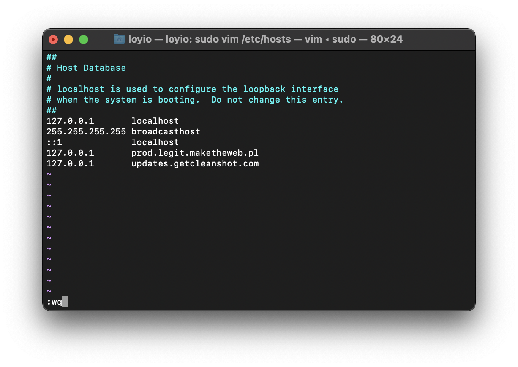The height and width of the screenshot is (367, 518).
Task: Click the green full-screen window button
Action: tap(84, 40)
